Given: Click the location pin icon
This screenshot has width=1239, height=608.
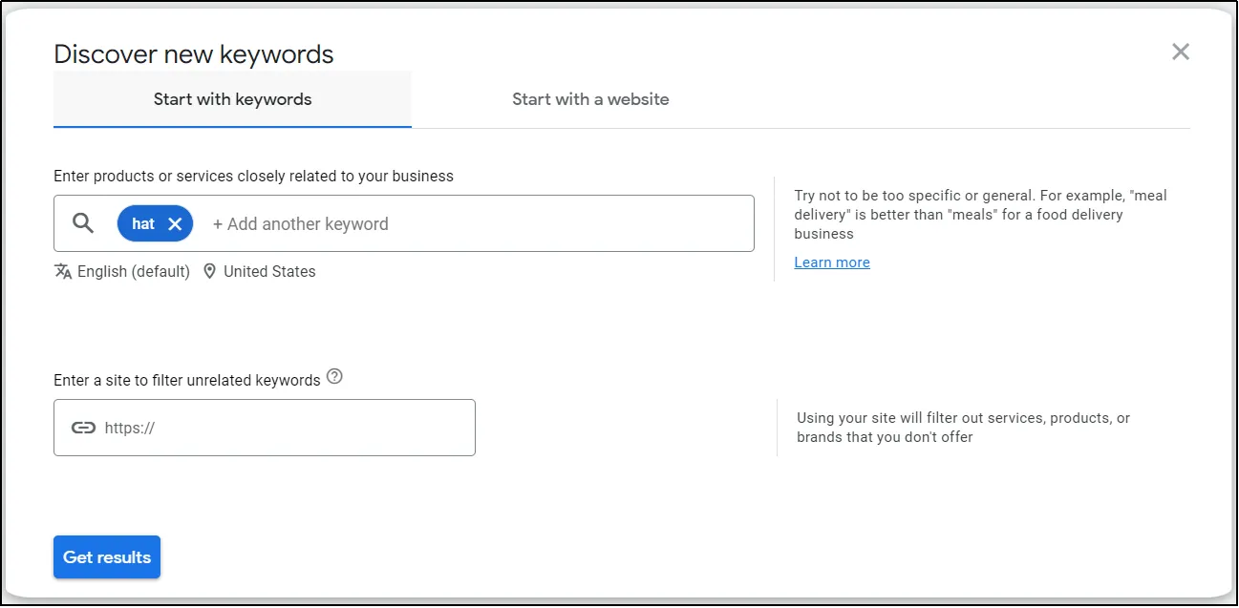Looking at the screenshot, I should (210, 271).
